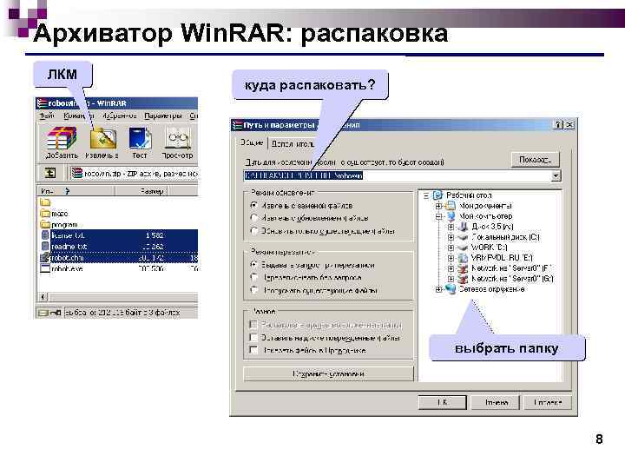Image resolution: width=625 pixels, height=469 pixels.
Task: Expand the Локальный диск (C:) node
Action: (x=451, y=237)
